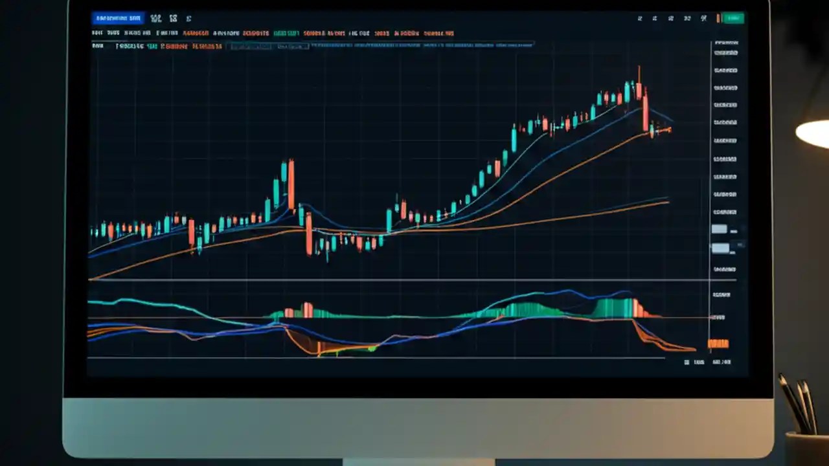Toggle the second gray switch below it

(x=720, y=247)
